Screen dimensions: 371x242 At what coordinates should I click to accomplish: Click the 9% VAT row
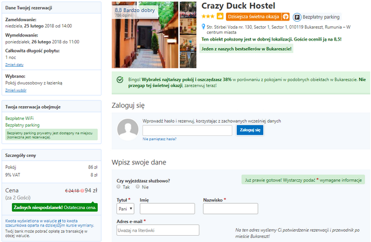(x=51, y=175)
